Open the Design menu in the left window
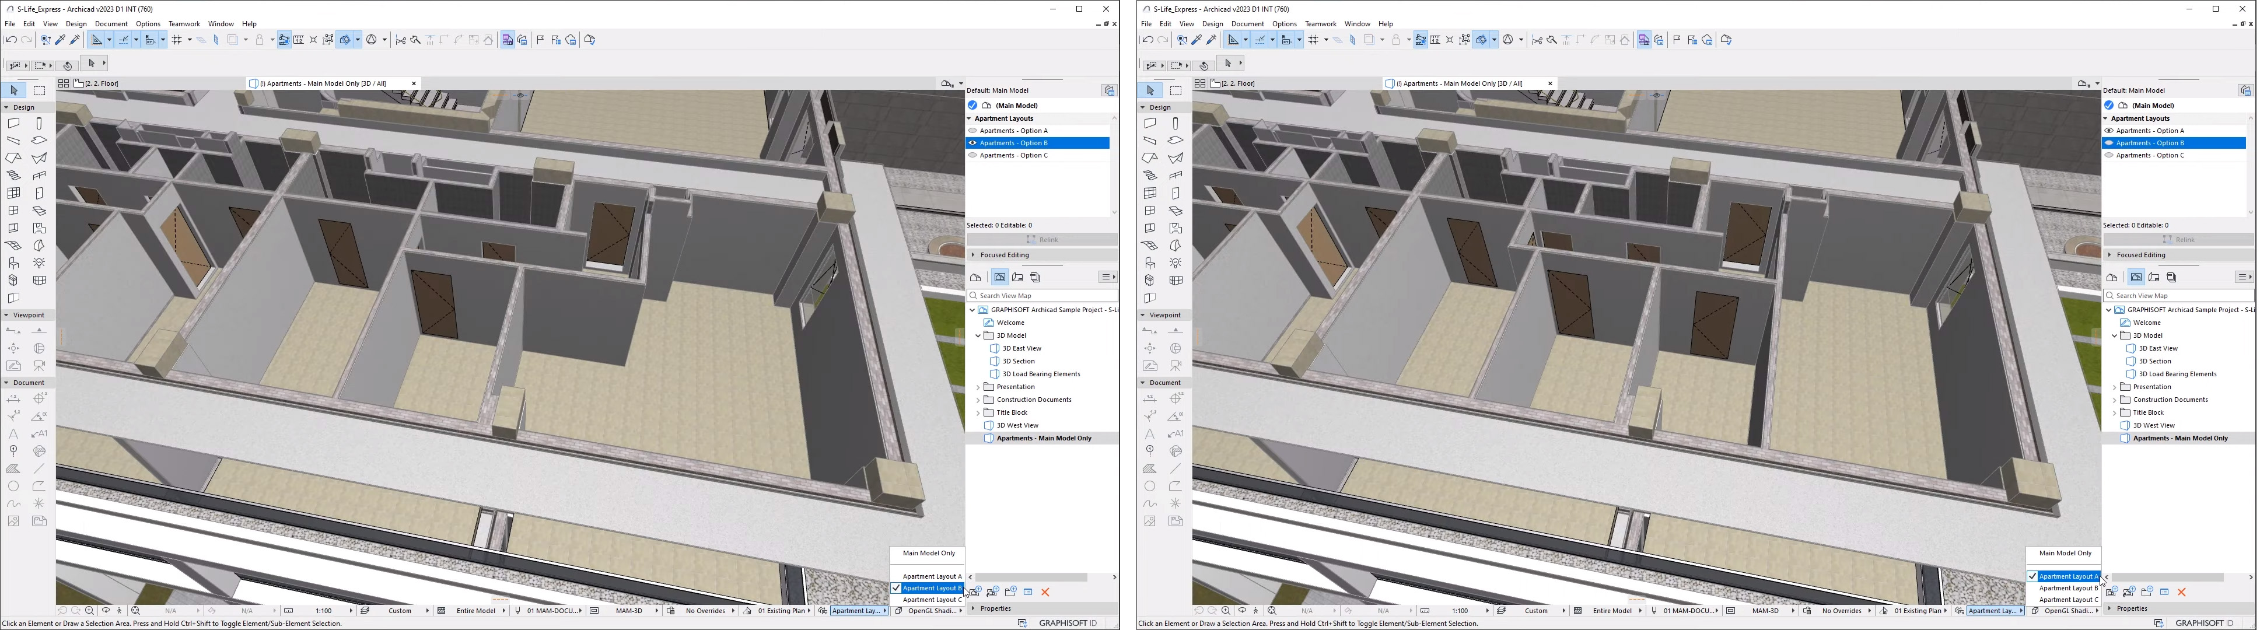Screen dimensions: 2260x630 (76, 24)
